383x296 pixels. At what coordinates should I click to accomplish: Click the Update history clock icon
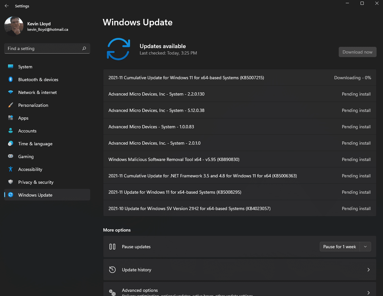(112, 270)
